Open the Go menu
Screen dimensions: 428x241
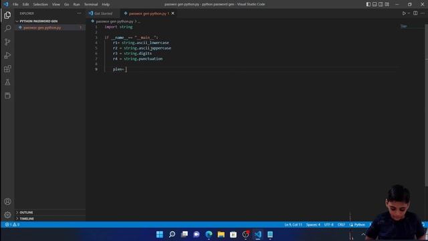[x=67, y=5]
